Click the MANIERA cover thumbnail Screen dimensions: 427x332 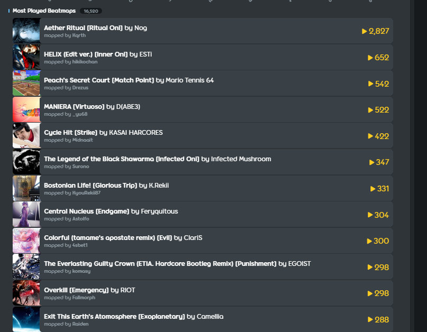click(26, 109)
